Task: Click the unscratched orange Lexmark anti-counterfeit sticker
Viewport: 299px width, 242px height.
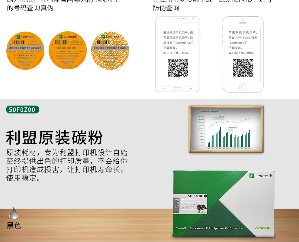Action: [25, 51]
